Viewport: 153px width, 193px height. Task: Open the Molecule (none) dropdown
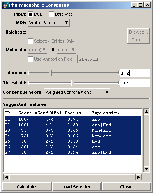pyautogui.click(x=37, y=50)
